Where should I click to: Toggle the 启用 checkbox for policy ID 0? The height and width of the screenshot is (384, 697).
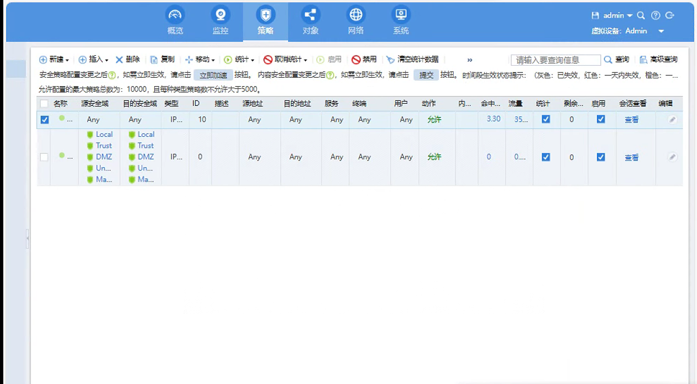click(x=601, y=157)
